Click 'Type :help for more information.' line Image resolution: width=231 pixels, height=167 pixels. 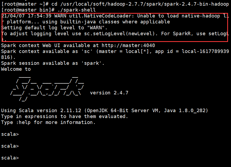click(48, 122)
